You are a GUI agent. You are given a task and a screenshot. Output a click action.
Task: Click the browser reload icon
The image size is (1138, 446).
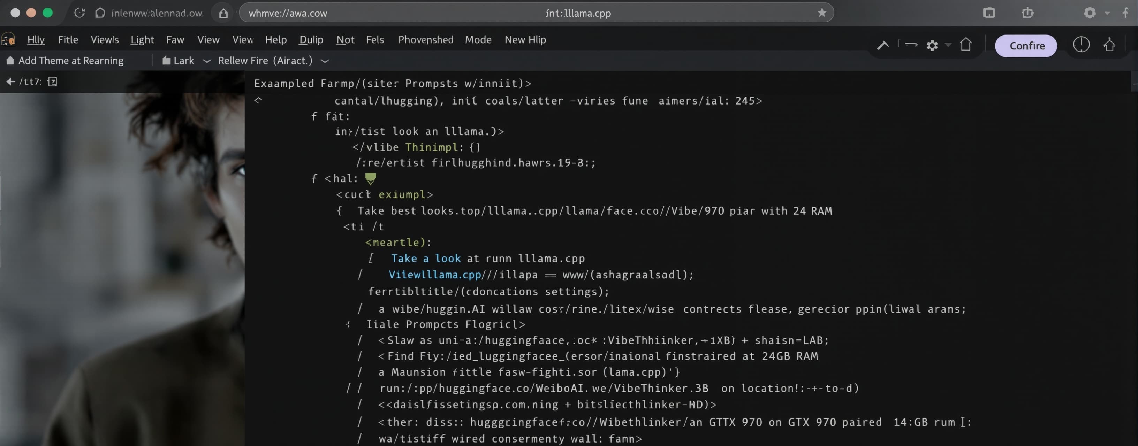79,13
